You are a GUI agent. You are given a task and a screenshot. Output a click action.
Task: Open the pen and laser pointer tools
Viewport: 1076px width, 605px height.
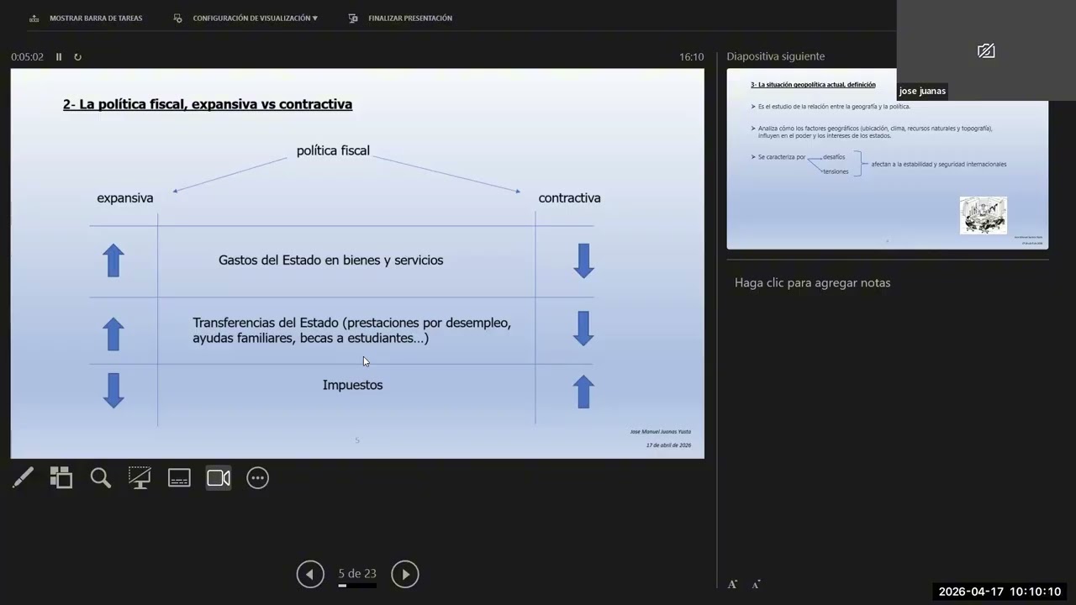(23, 478)
